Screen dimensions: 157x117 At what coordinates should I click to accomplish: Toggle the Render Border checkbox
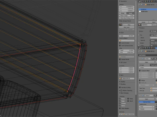tap(120, 59)
